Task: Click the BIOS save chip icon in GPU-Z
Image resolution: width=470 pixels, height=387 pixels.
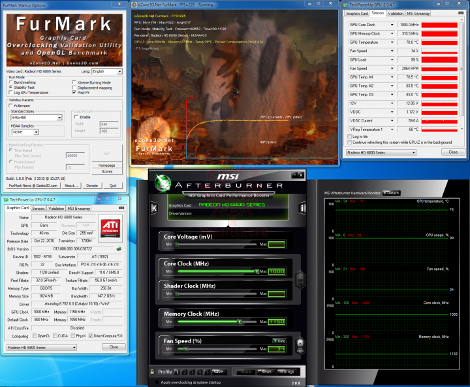Action: coord(119,248)
